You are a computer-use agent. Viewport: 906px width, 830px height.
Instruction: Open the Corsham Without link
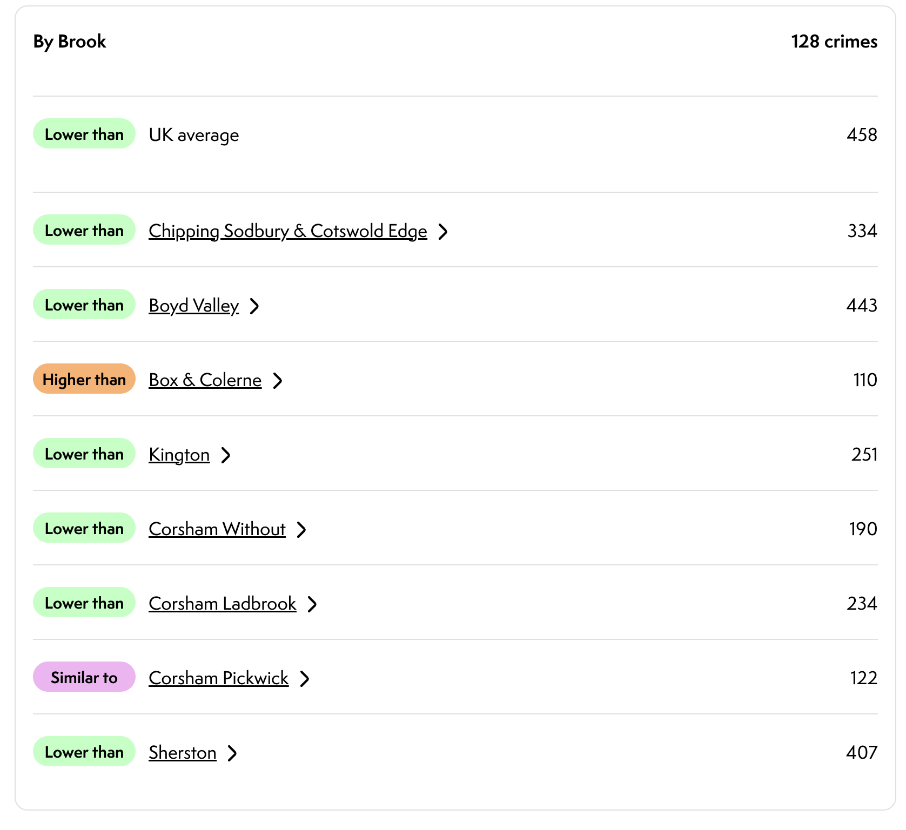[217, 529]
